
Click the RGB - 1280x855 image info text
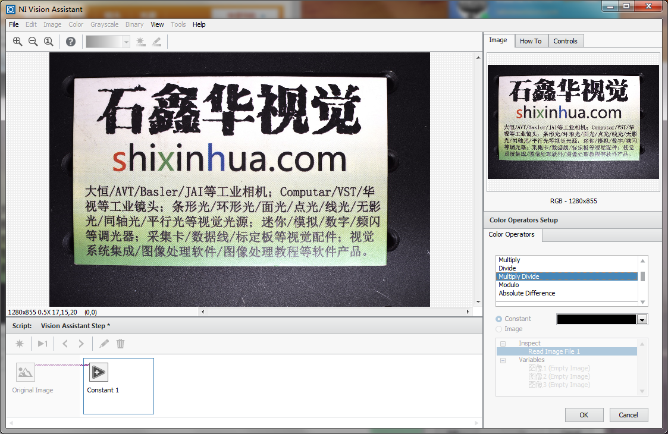pos(573,201)
